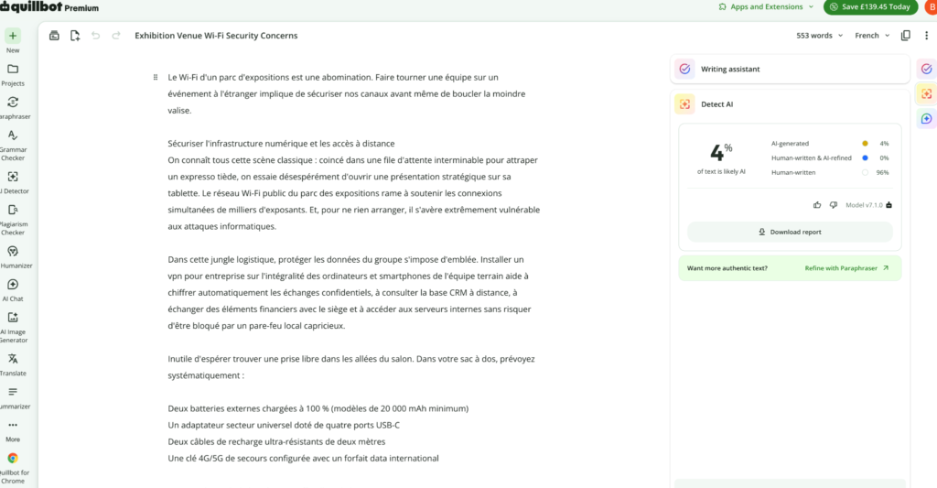The height and width of the screenshot is (488, 937).
Task: Click the undo arrow in toolbar
Action: point(95,36)
